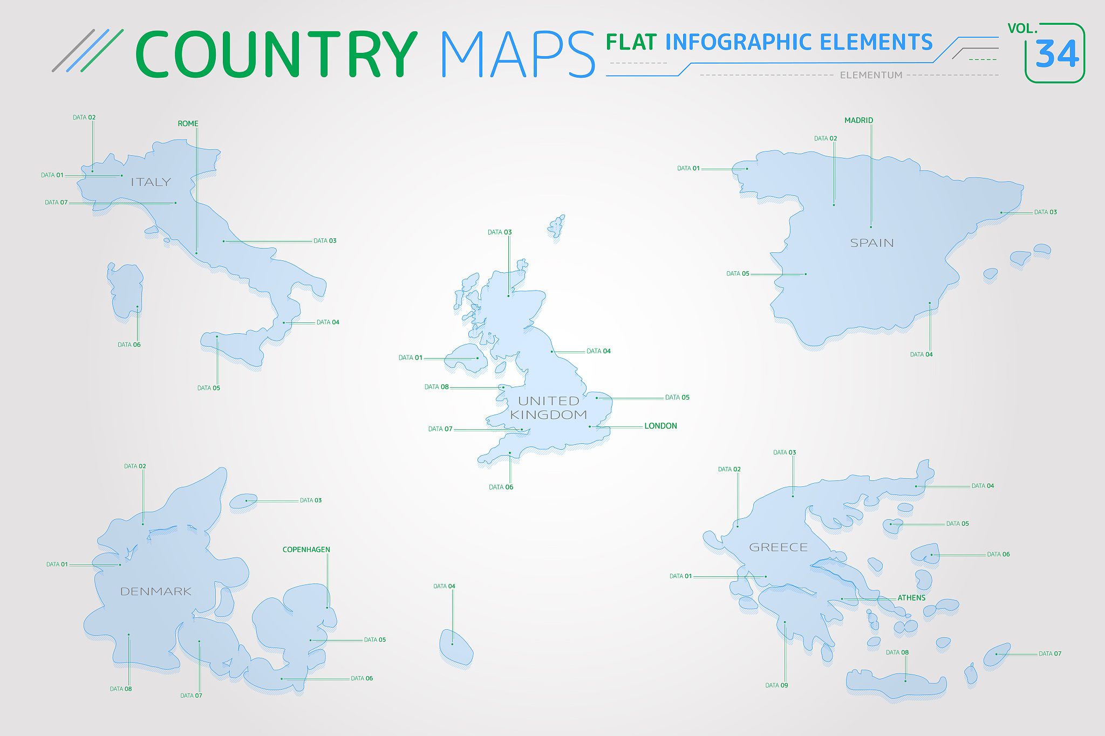Click Italy's DATA 06 label below Sardinia

click(x=129, y=345)
